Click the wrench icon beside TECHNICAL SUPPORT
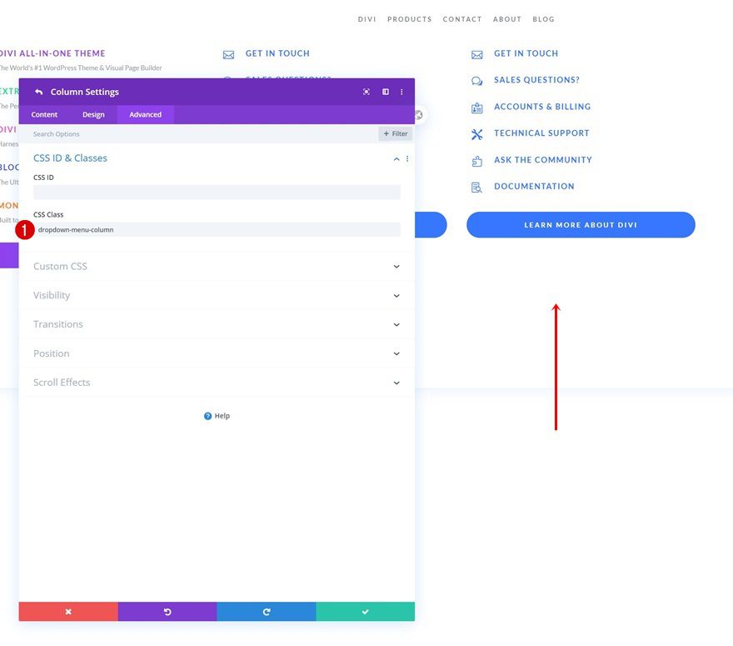The image size is (733, 646). pyautogui.click(x=476, y=133)
